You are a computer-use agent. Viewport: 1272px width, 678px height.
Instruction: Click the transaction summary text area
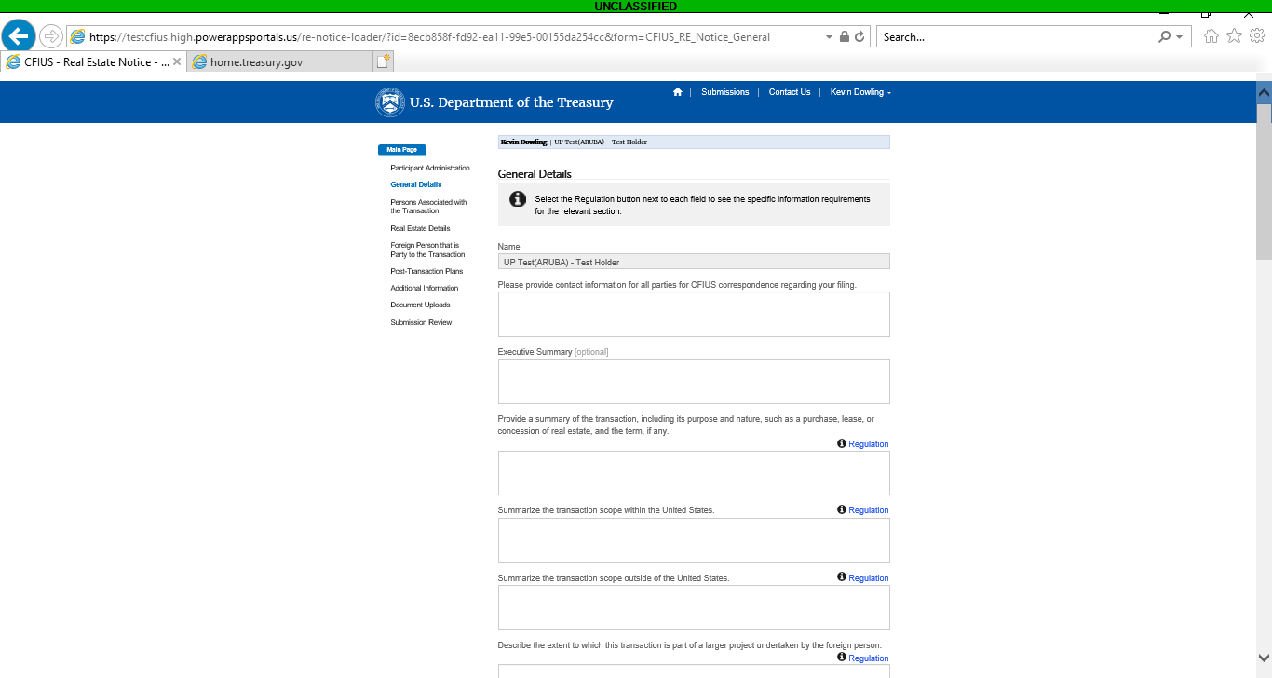pyautogui.click(x=694, y=473)
